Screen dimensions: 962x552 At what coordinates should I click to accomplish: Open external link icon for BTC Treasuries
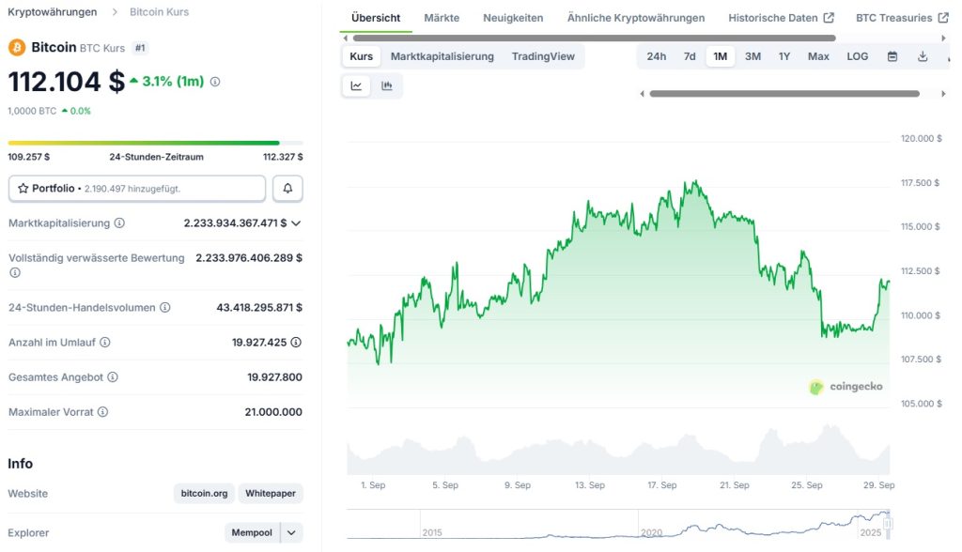[x=943, y=18]
